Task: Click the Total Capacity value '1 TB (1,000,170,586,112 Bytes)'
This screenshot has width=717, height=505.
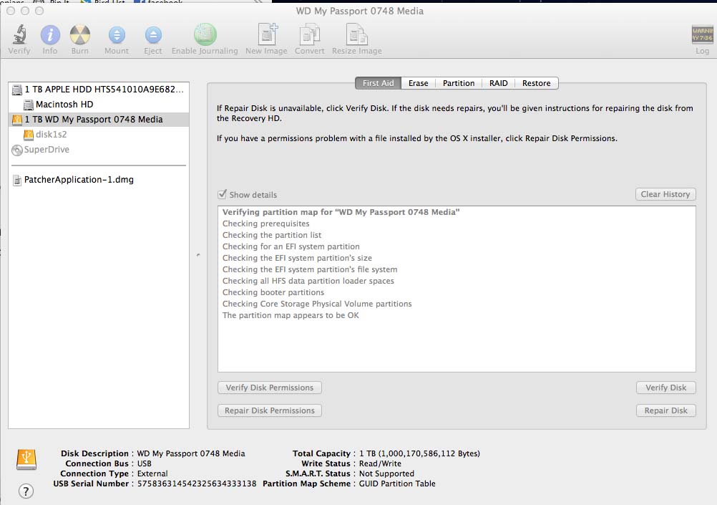Action: pyautogui.click(x=419, y=453)
